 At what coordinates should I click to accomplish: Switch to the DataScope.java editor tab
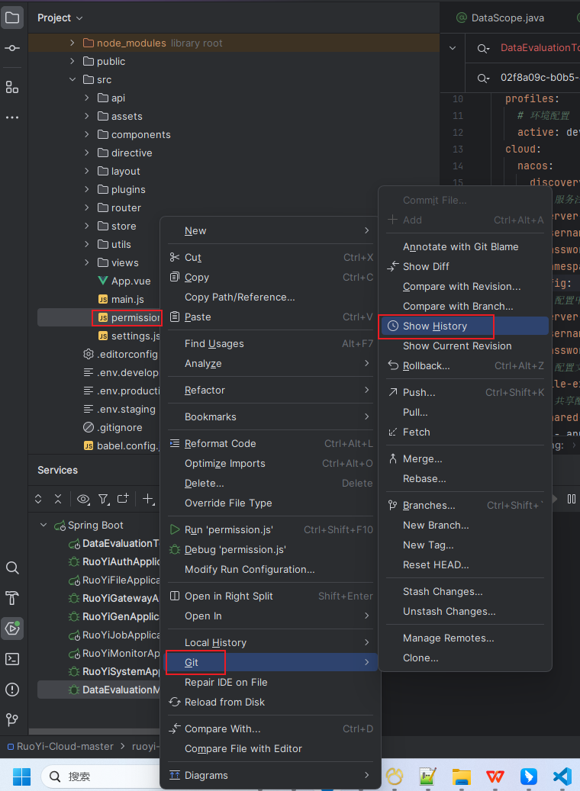500,18
